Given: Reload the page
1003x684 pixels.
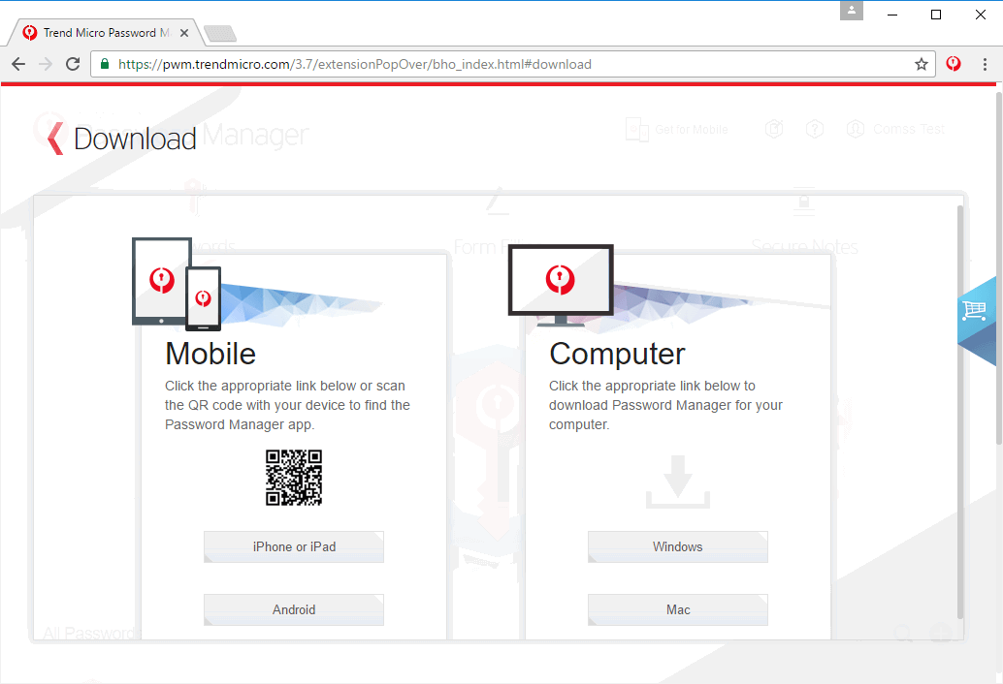Looking at the screenshot, I should pos(73,64).
